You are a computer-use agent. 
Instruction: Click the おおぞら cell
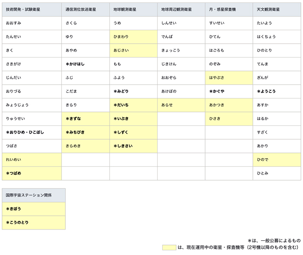click(181, 78)
